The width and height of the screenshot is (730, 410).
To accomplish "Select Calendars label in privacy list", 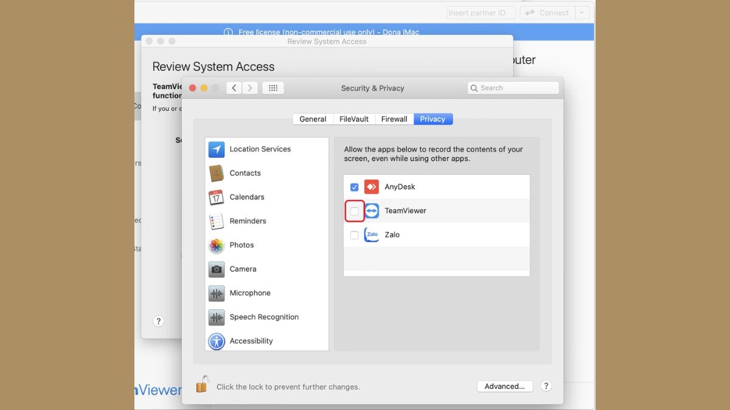I will click(247, 197).
